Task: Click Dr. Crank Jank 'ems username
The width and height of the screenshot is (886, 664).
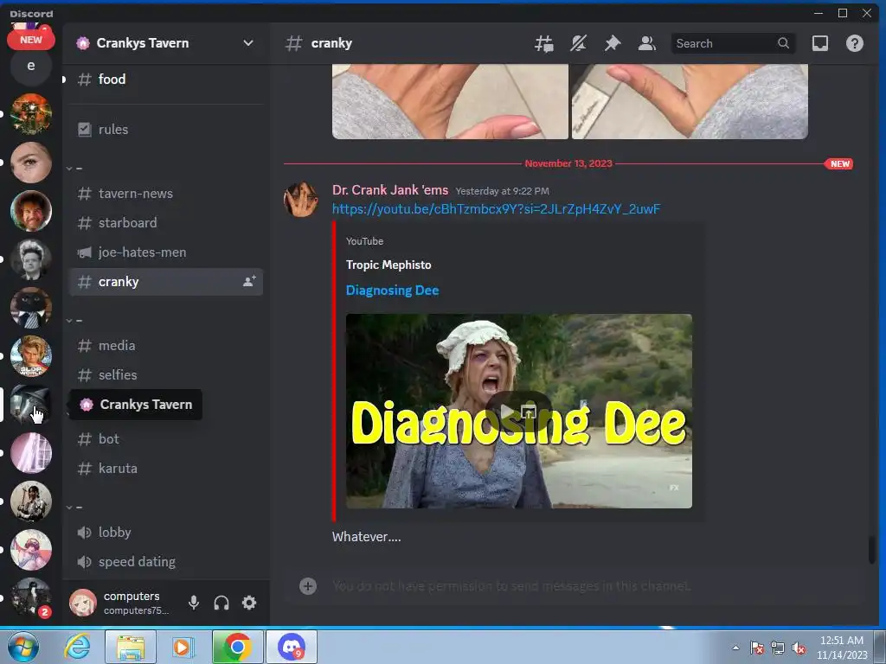Action: [390, 190]
